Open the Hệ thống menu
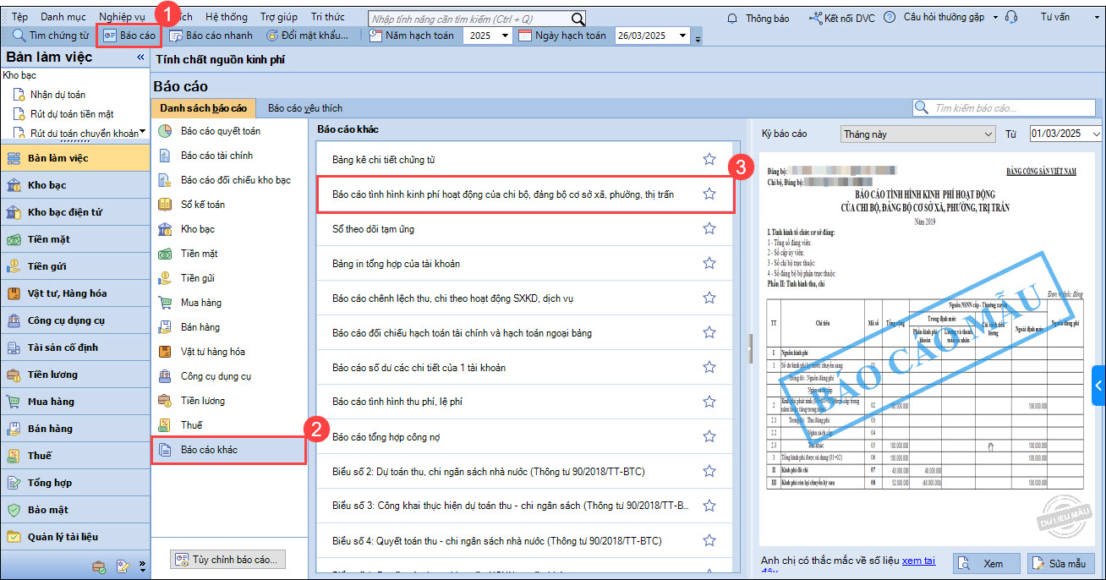This screenshot has width=1106, height=580. 227,17
